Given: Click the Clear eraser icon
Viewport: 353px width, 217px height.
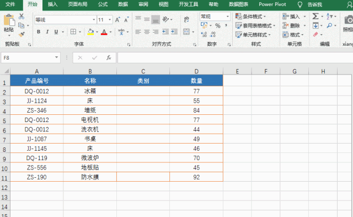Looking at the screenshot, I should click(x=315, y=34).
